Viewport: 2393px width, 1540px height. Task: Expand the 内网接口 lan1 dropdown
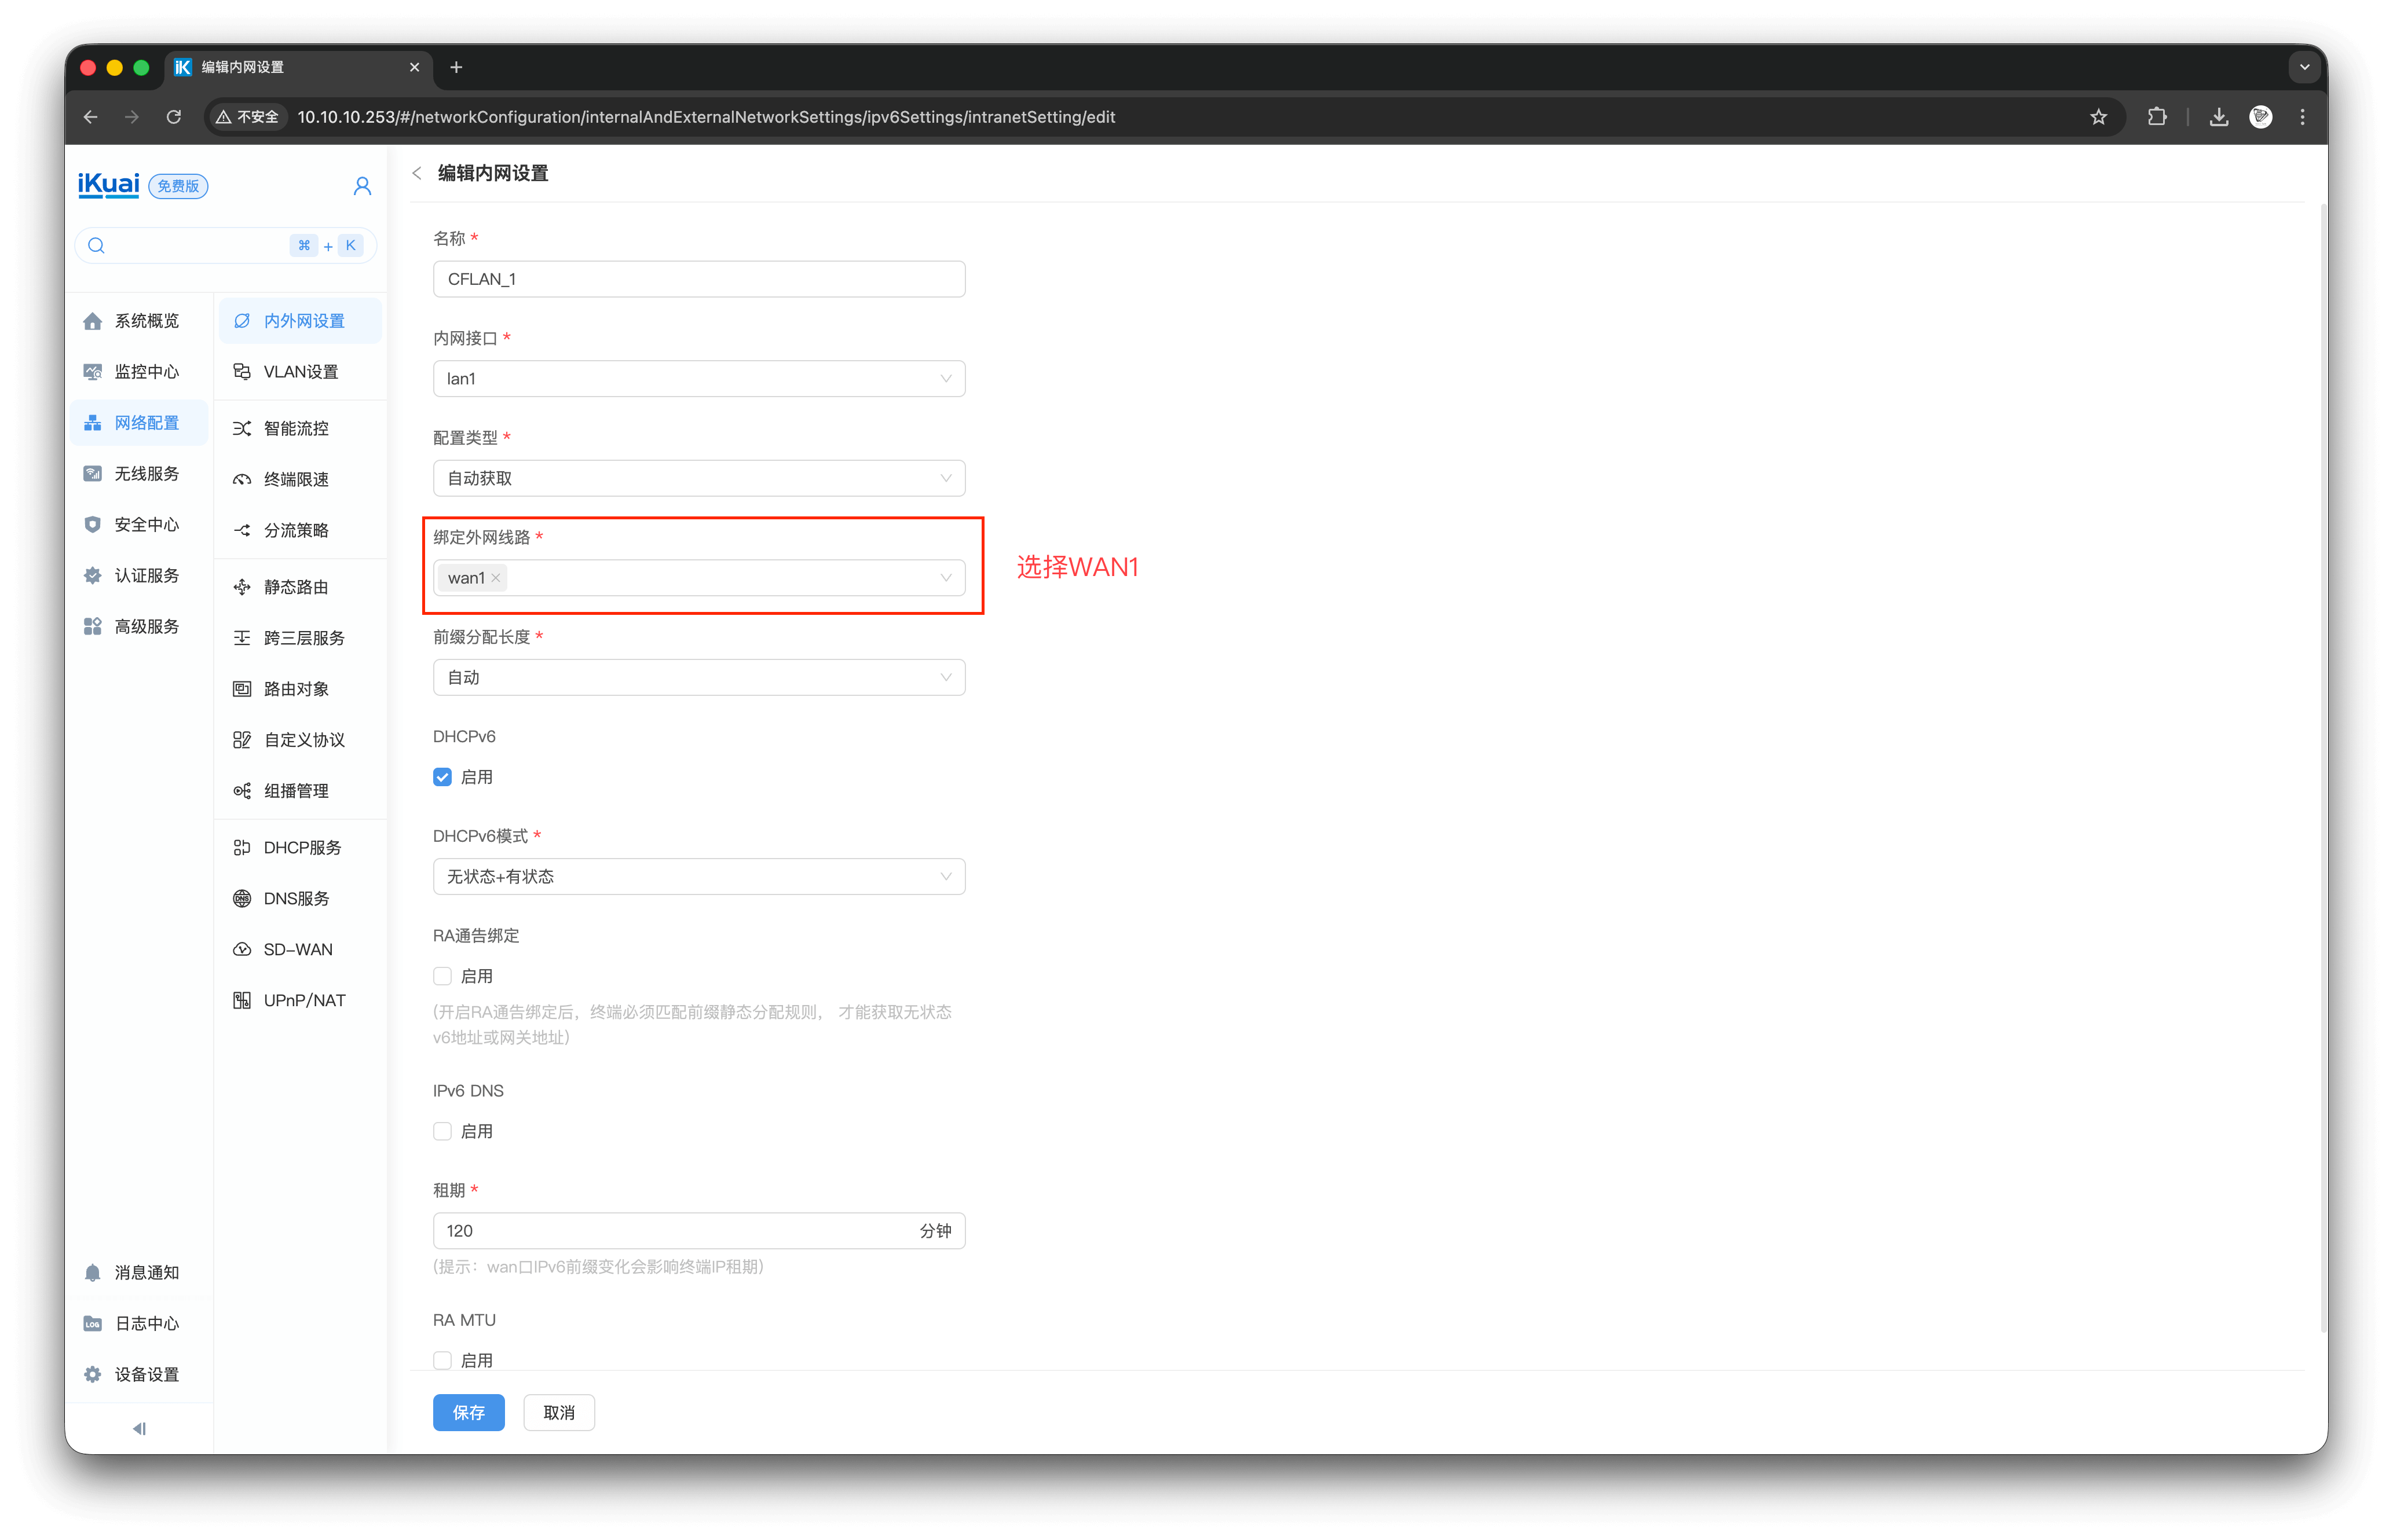pos(698,379)
